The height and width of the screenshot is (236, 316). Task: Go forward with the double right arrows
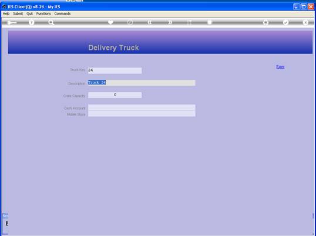pos(170,22)
